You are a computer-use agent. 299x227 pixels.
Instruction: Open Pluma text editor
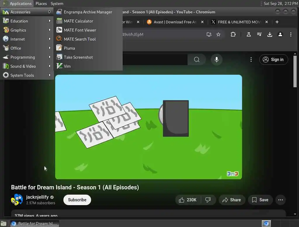pos(88,48)
